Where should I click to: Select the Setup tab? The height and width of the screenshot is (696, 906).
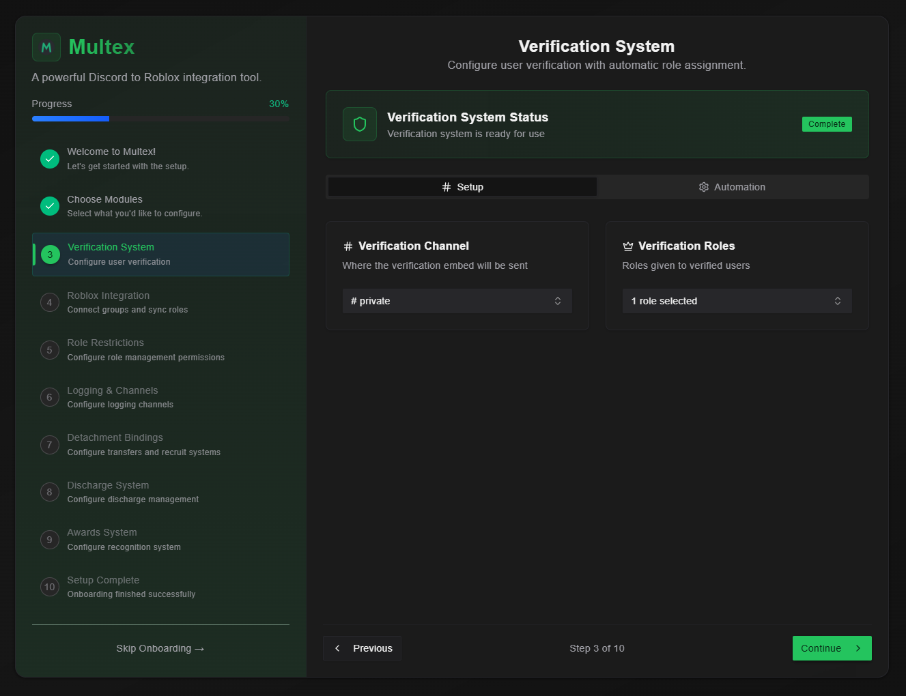(x=463, y=187)
